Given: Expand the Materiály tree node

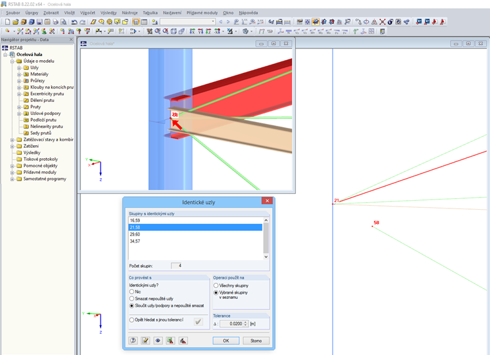Looking at the screenshot, I should [x=19, y=74].
